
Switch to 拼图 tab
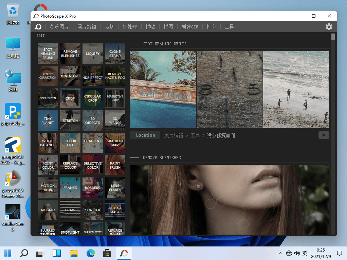168,27
